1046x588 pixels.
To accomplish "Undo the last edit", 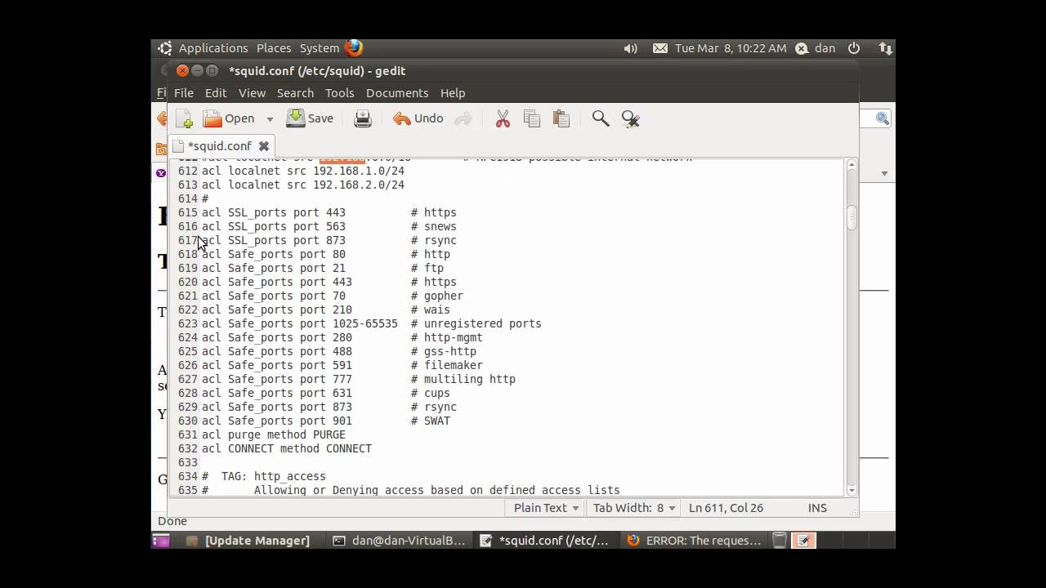I will coord(418,118).
